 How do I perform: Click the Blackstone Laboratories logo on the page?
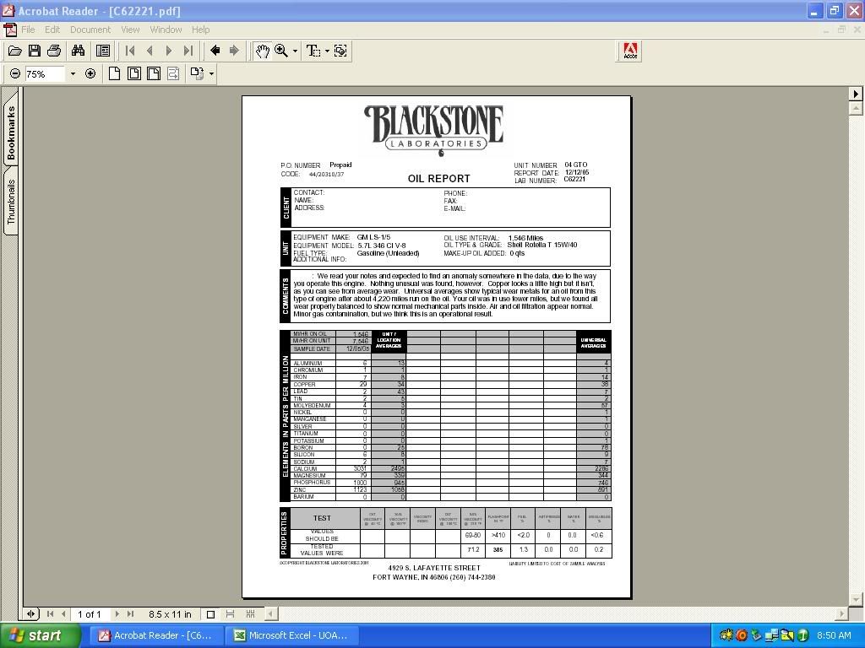(x=433, y=130)
